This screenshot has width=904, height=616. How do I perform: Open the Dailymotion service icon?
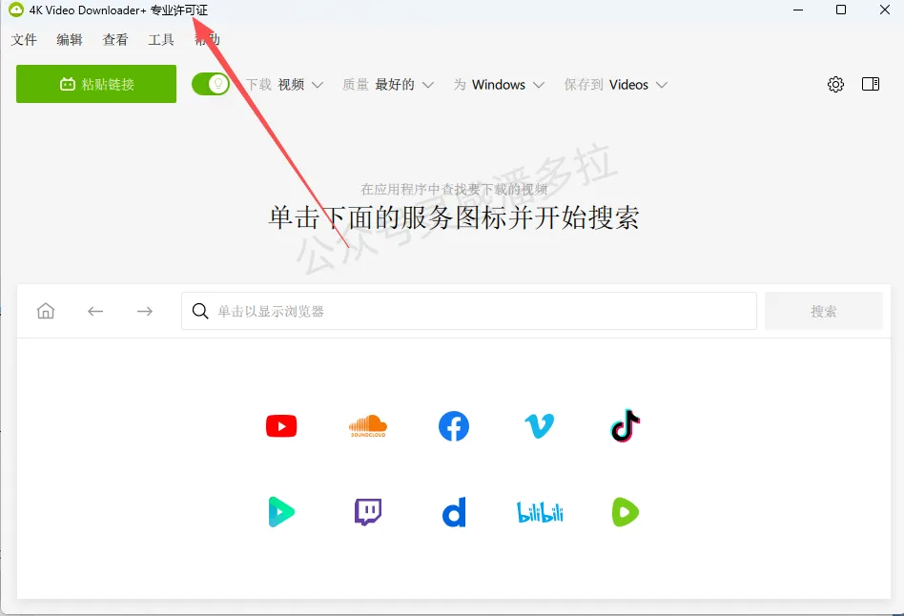454,512
